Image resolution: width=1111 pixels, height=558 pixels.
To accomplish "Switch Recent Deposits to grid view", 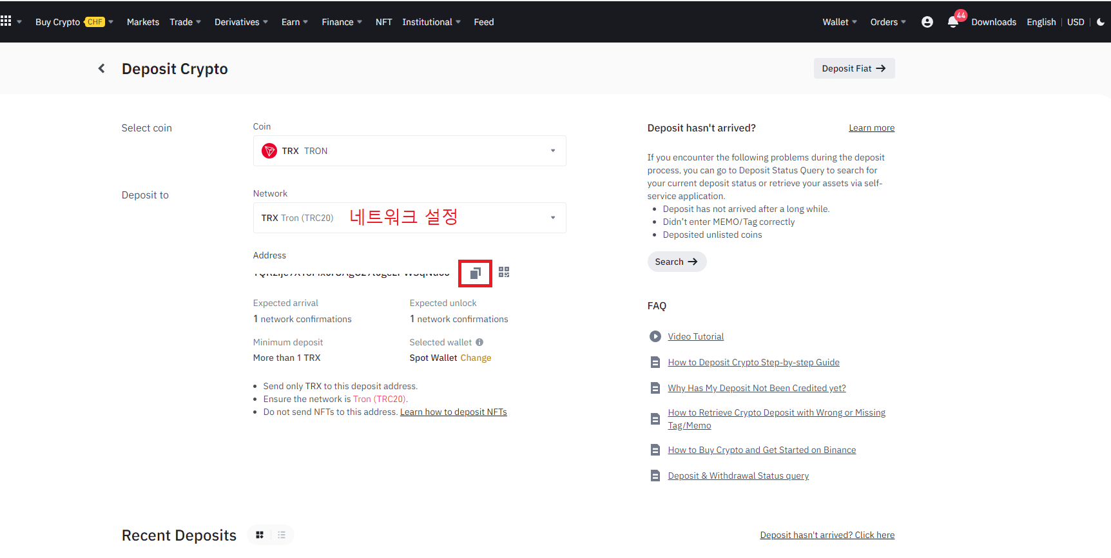I will pos(260,535).
